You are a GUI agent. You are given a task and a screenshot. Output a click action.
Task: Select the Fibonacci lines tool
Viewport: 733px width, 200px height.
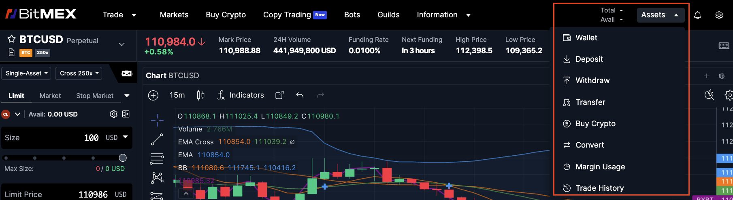(157, 158)
